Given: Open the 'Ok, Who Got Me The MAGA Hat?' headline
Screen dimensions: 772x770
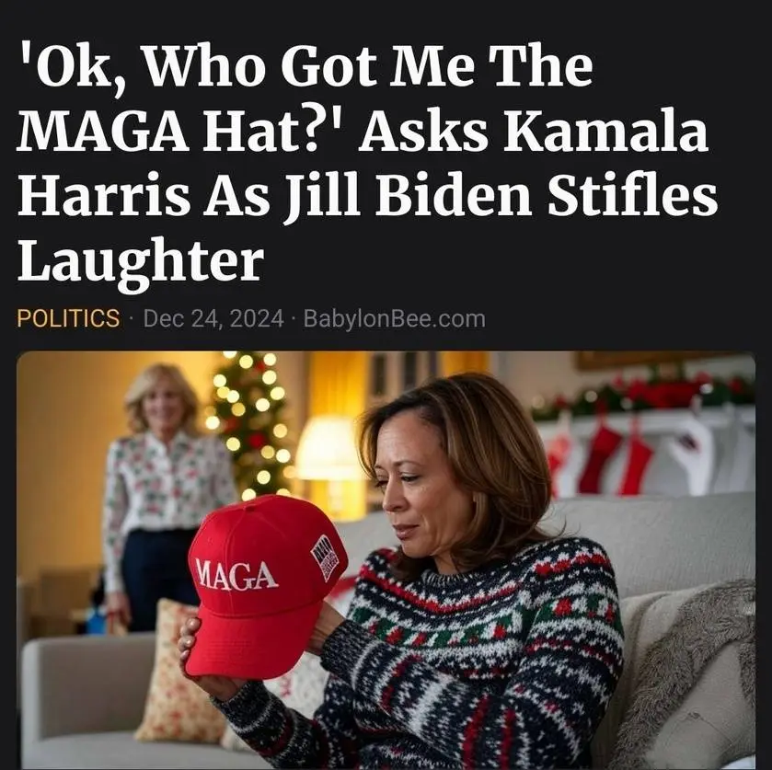Looking at the screenshot, I should pos(367,165).
